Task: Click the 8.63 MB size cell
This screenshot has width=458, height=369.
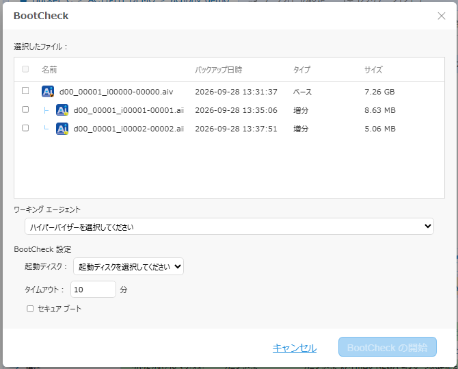Action: (380, 110)
